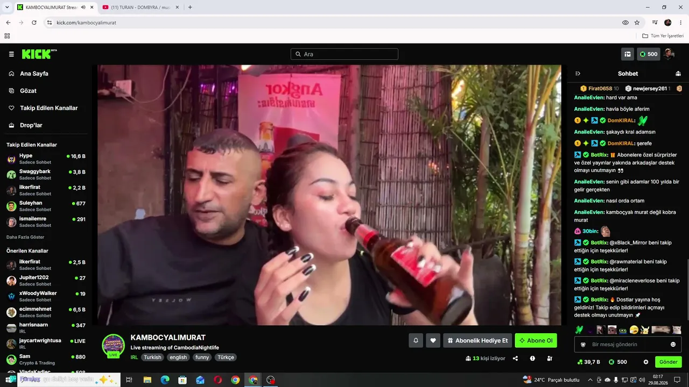Click the Abone Ol subscribe button
The width and height of the screenshot is (689, 387).
pyautogui.click(x=536, y=341)
